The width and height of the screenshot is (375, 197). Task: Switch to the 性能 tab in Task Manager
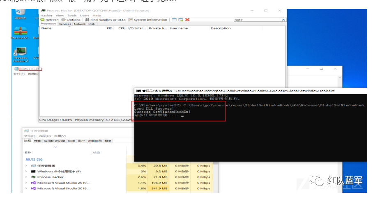pyautogui.click(x=37, y=141)
